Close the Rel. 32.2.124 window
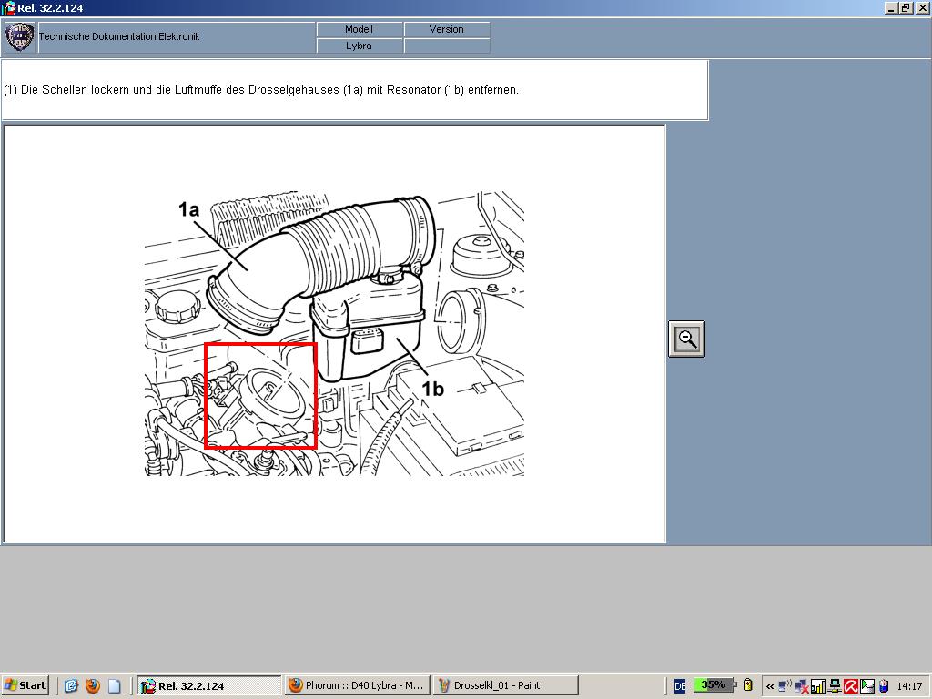 [x=921, y=7]
